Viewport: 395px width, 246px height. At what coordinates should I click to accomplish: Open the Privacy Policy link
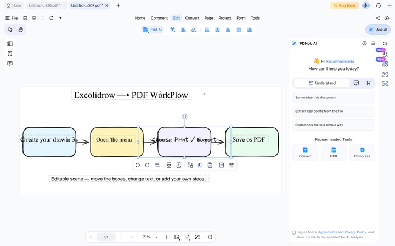356,232
